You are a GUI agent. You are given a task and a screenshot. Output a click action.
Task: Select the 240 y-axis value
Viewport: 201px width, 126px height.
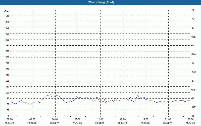[x=8, y=69]
